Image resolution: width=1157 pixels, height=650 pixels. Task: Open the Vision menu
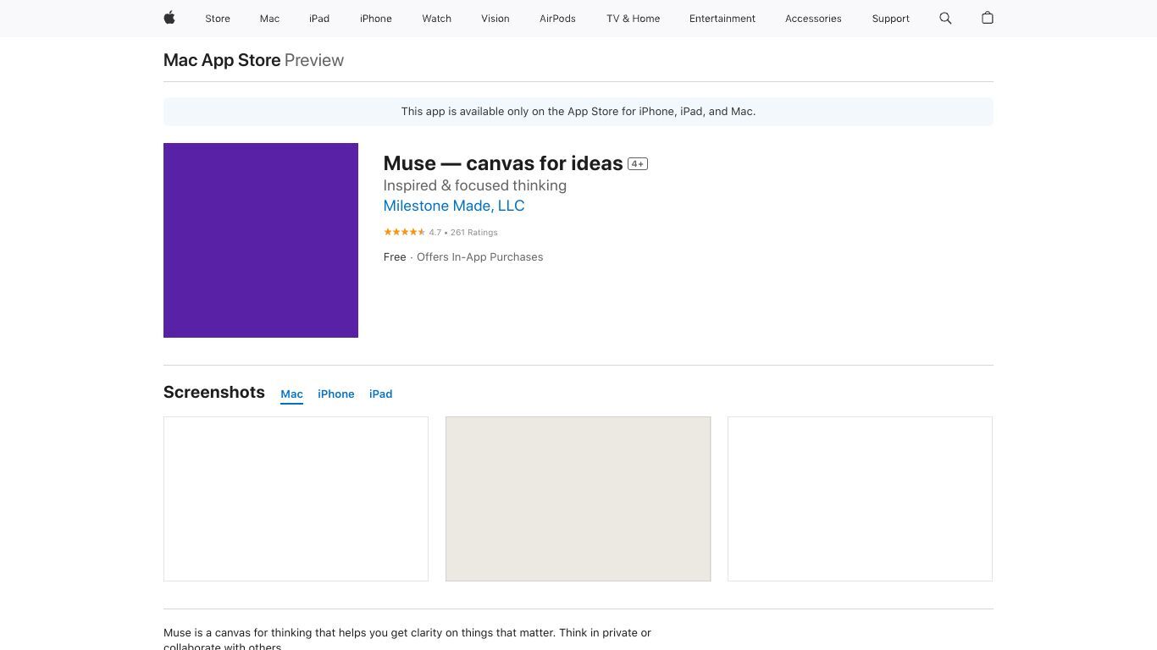click(495, 19)
